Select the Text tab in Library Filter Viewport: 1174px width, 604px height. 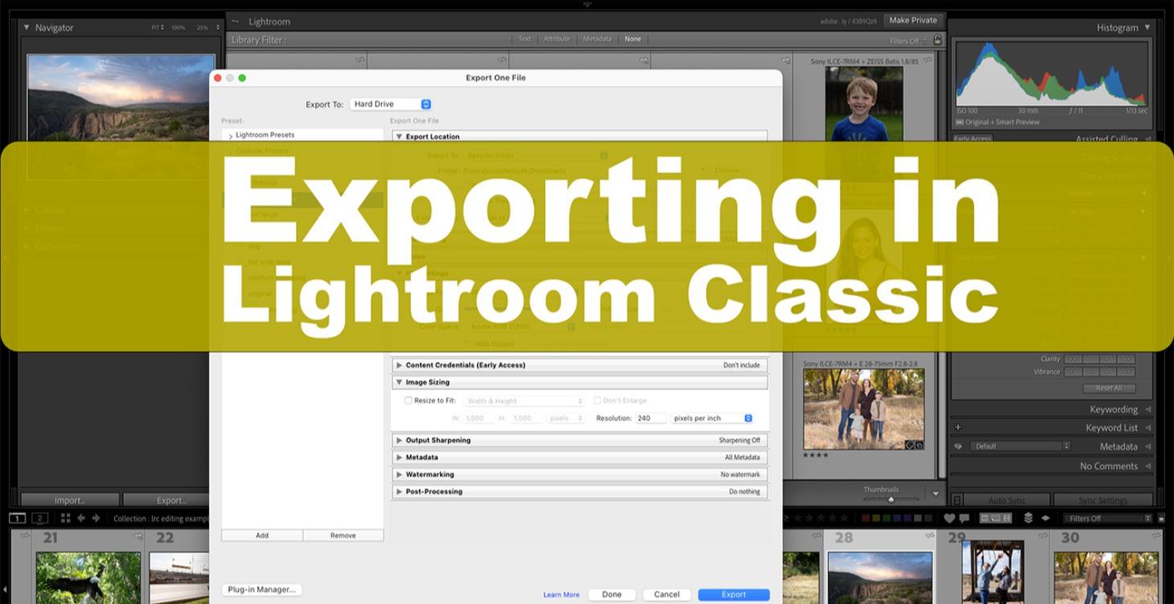524,39
